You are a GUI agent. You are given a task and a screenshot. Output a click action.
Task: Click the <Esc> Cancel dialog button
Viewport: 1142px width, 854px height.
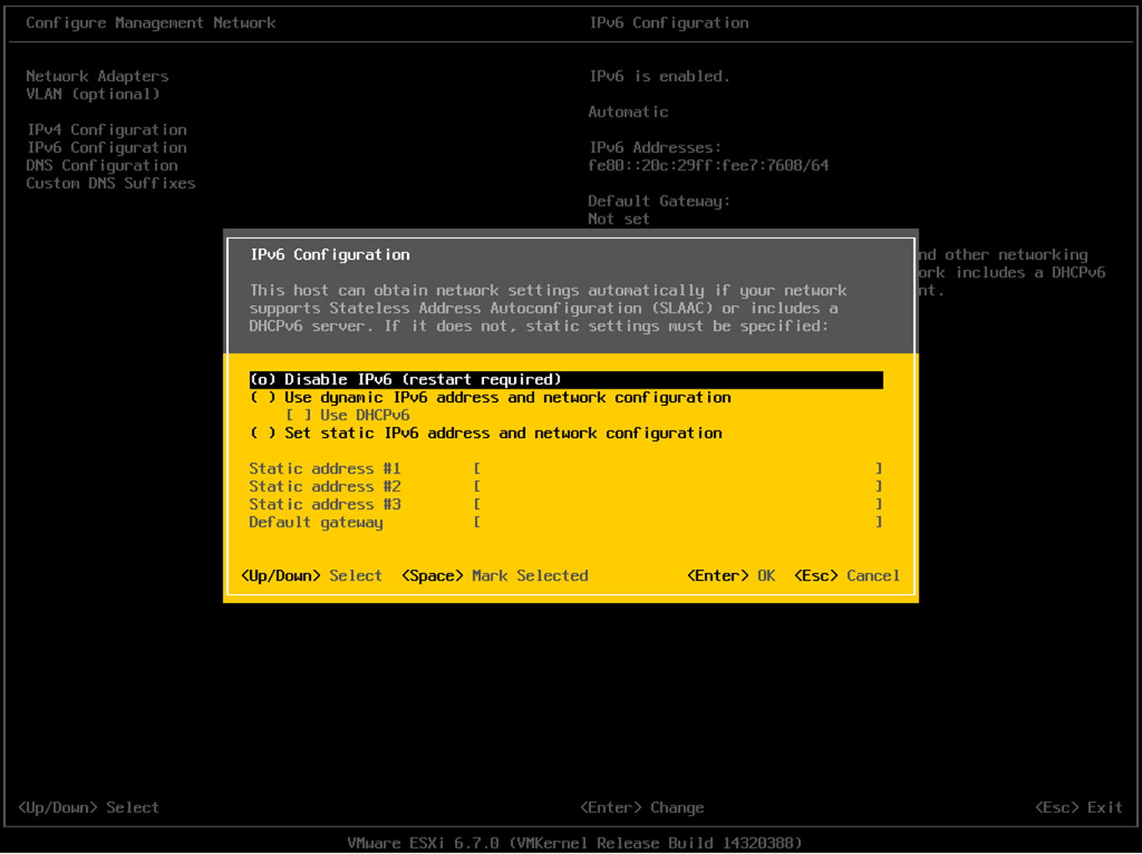[847, 576]
